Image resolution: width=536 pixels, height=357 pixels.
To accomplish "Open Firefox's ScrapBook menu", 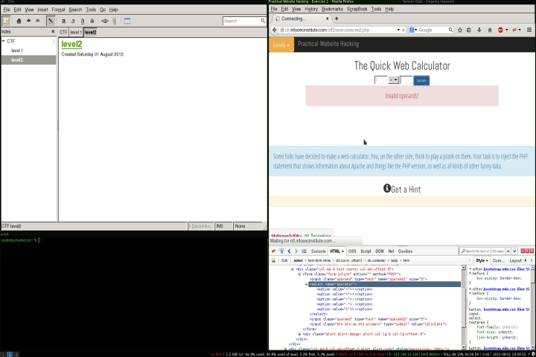I will pos(357,9).
